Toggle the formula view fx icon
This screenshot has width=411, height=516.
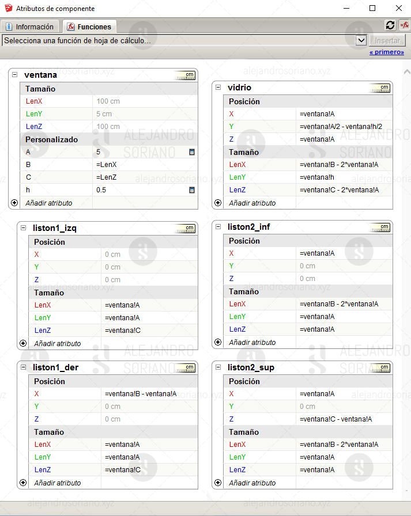point(405,25)
